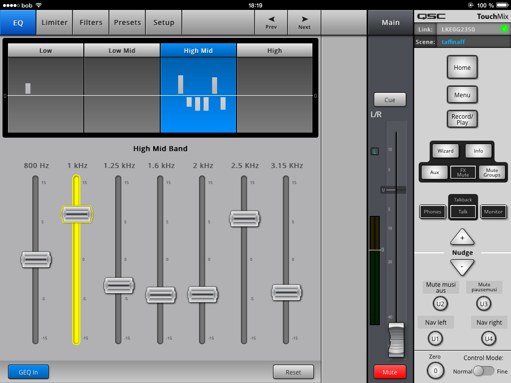Click the Info button

[479, 151]
